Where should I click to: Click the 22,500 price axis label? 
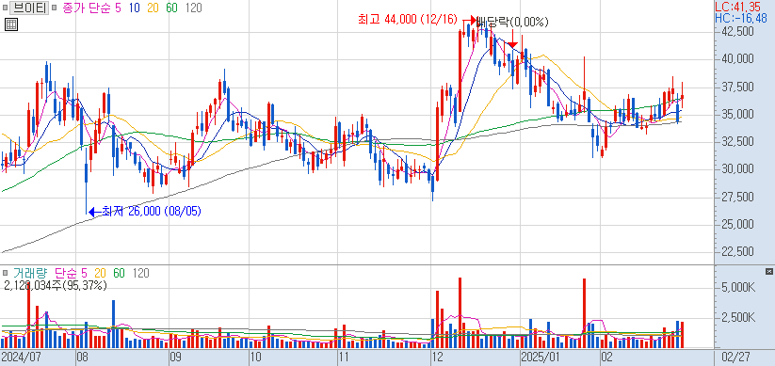[738, 252]
